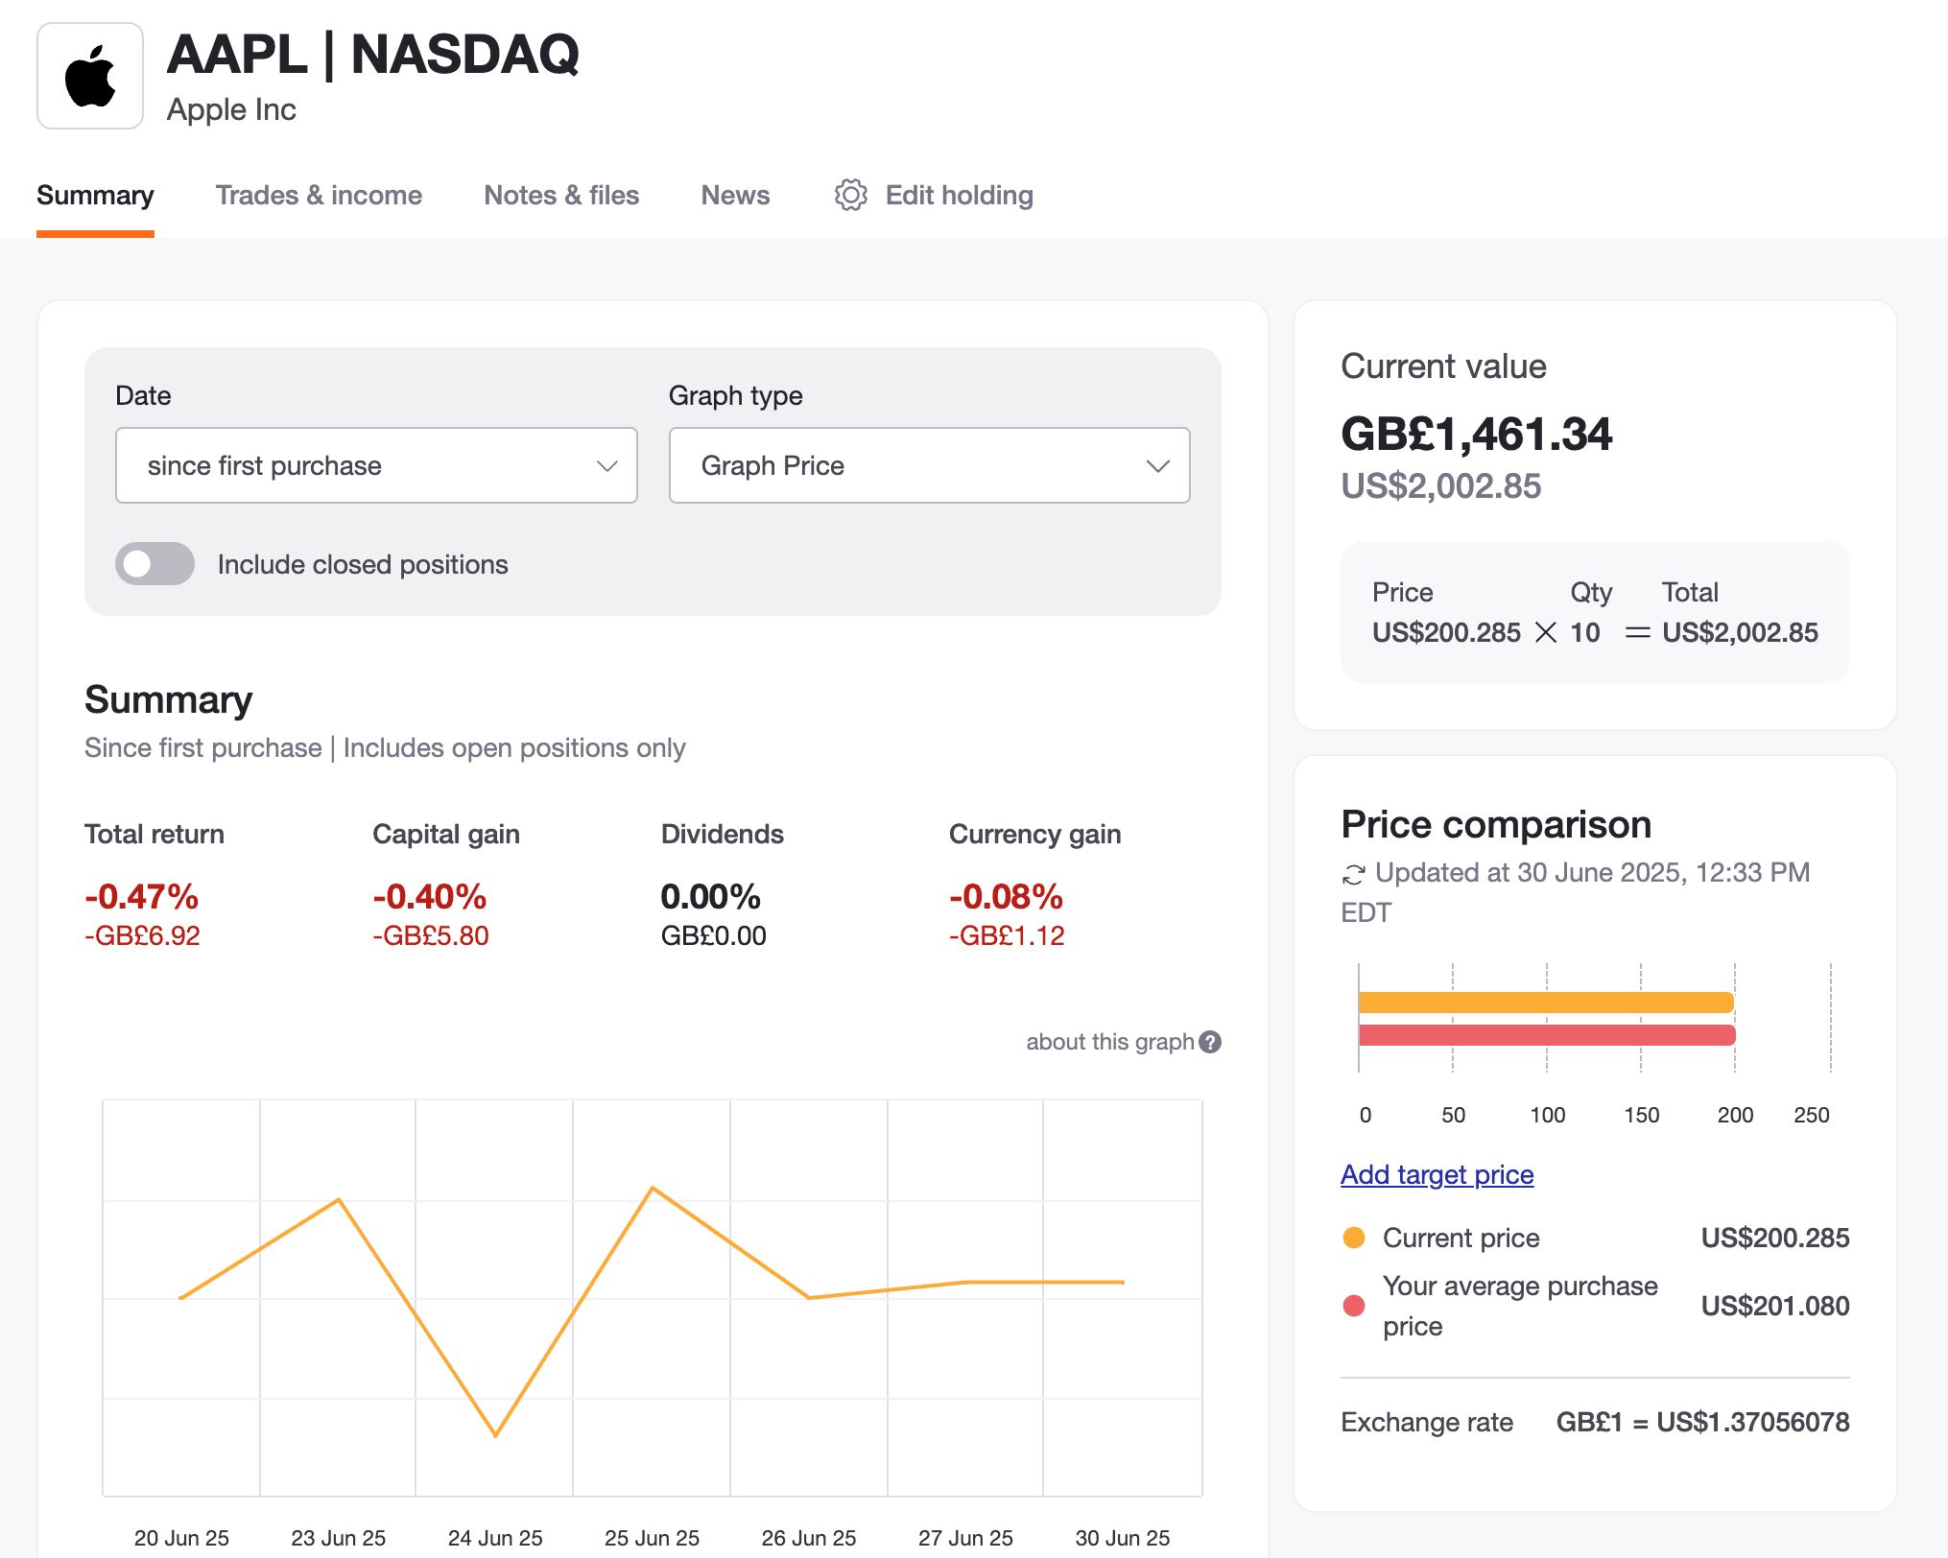Click the GB£1,461.34 current value
The image size is (1948, 1558).
point(1476,434)
